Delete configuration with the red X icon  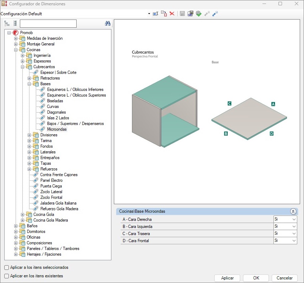(172, 13)
